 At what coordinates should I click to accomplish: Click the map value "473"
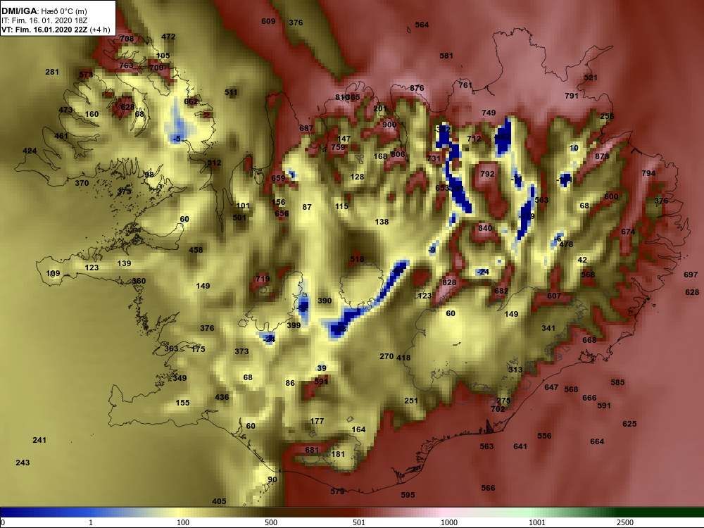65,110
